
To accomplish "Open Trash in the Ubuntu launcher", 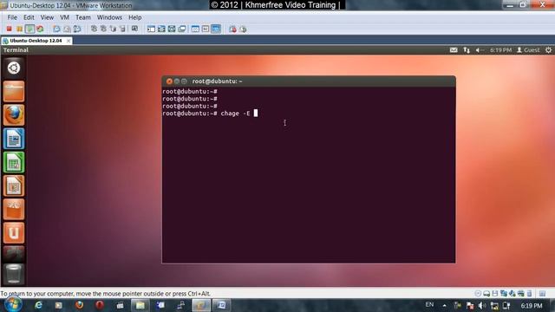I will 14,274.
